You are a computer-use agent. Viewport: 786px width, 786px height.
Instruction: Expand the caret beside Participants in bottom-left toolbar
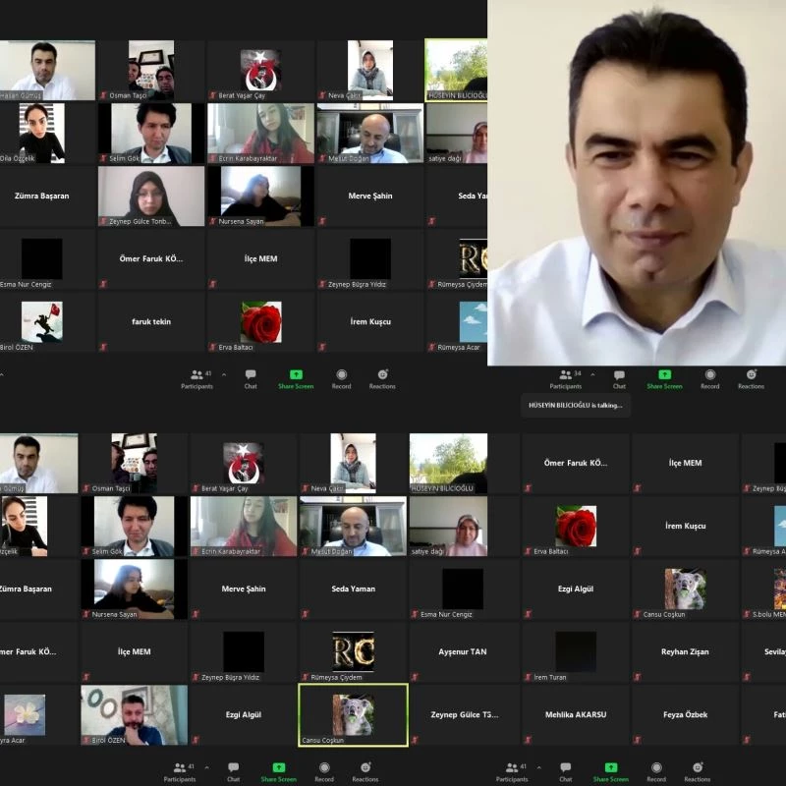click(x=206, y=767)
